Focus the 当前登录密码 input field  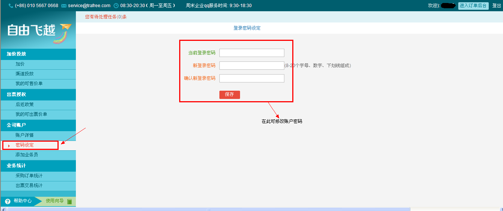(252, 53)
